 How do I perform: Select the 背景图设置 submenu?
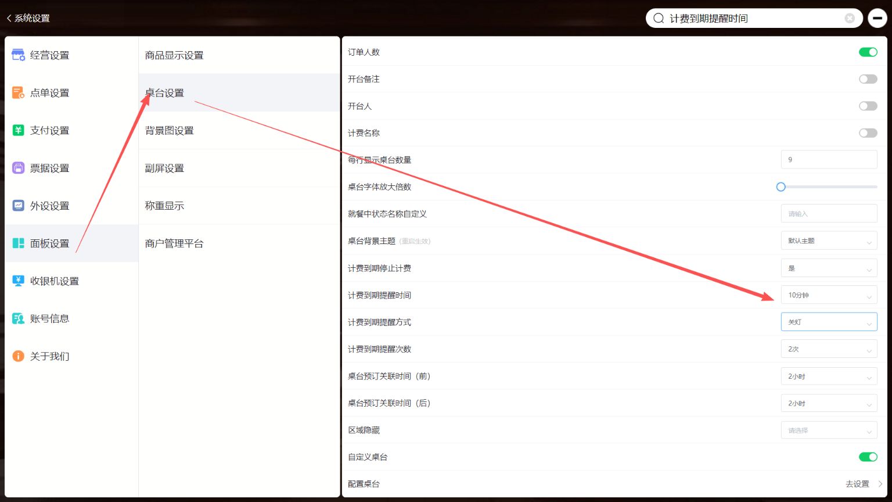(239, 130)
